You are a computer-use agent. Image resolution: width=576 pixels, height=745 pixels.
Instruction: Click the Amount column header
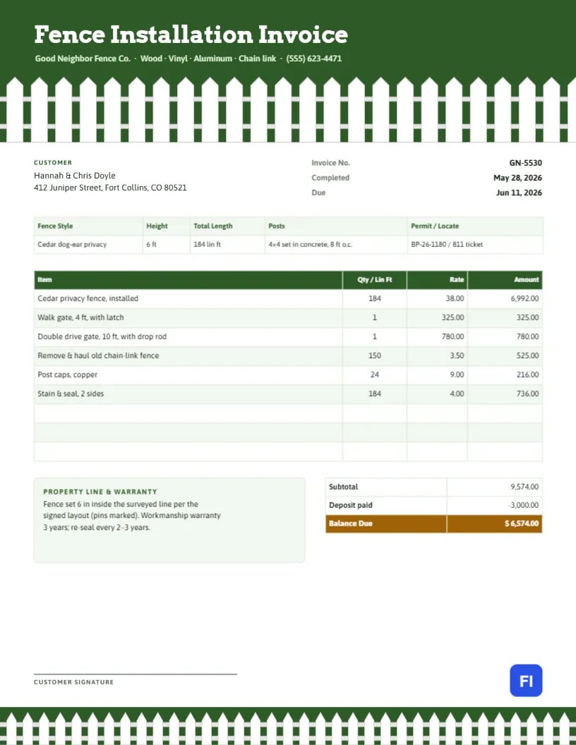coord(505,280)
